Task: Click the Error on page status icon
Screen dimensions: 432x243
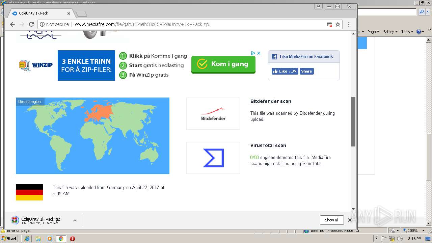Action: 3,231
